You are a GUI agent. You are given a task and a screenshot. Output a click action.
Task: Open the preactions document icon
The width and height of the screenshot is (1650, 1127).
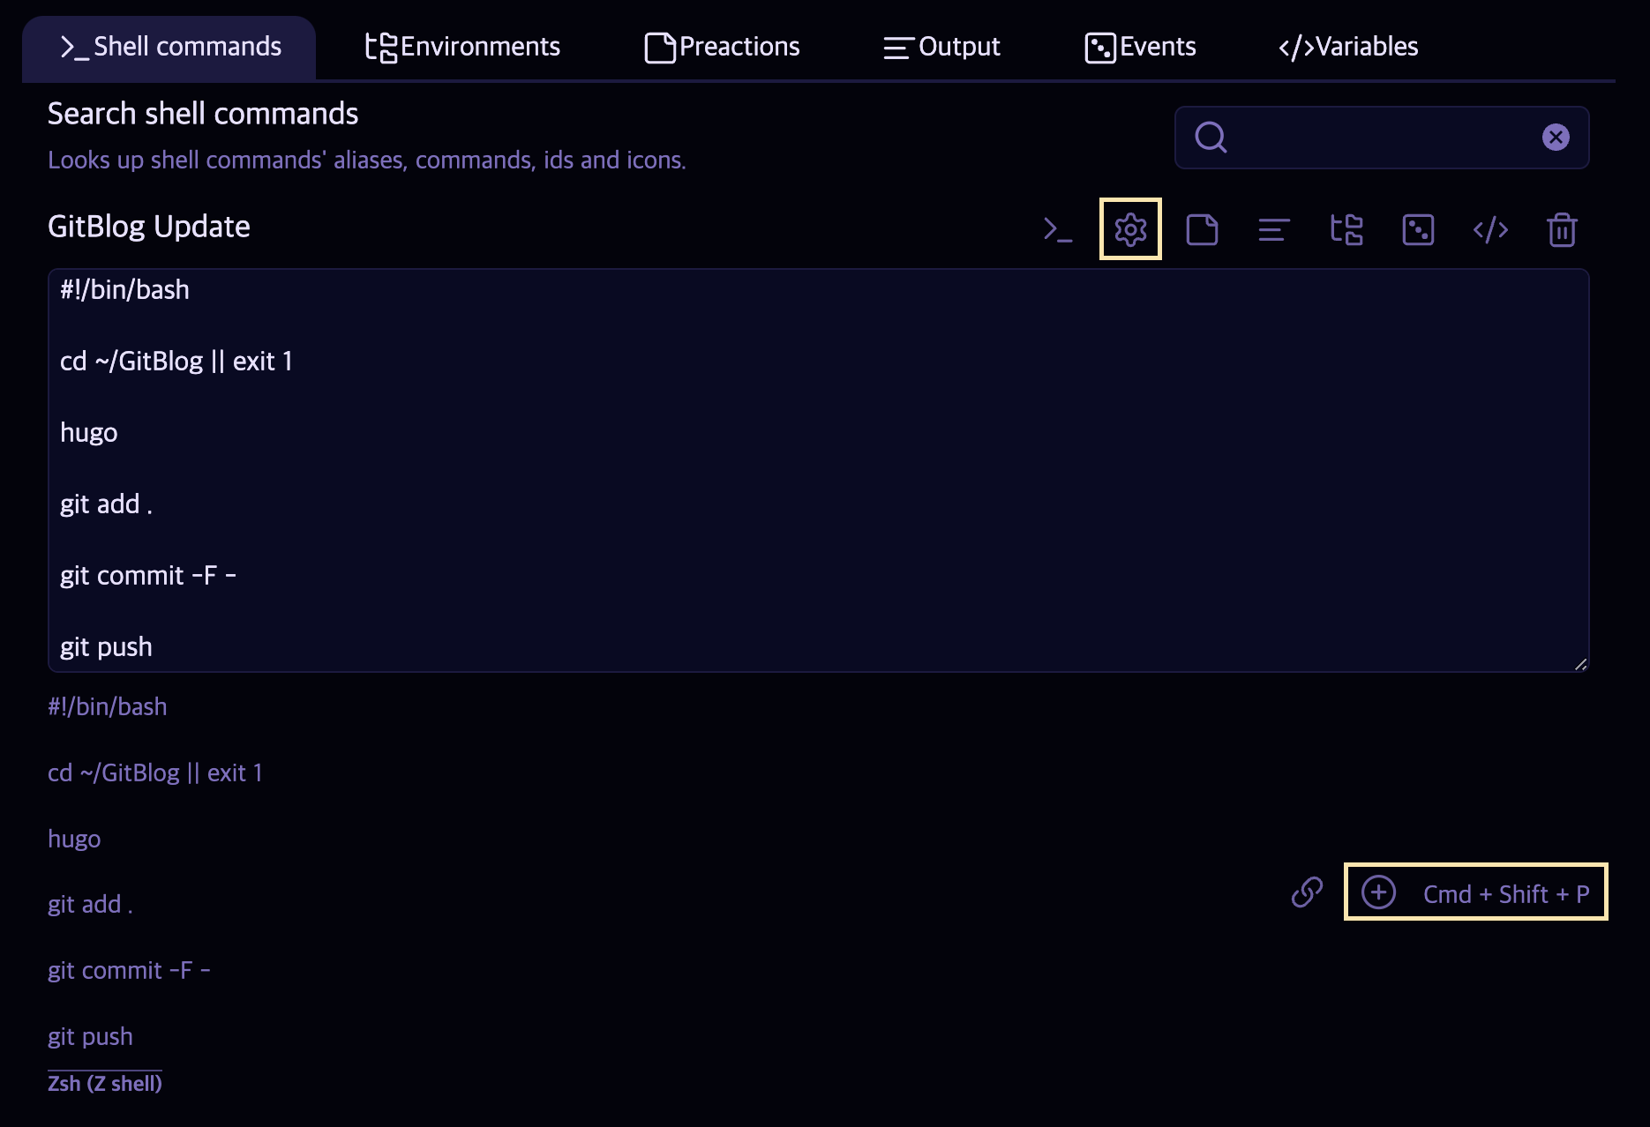[x=1202, y=229]
